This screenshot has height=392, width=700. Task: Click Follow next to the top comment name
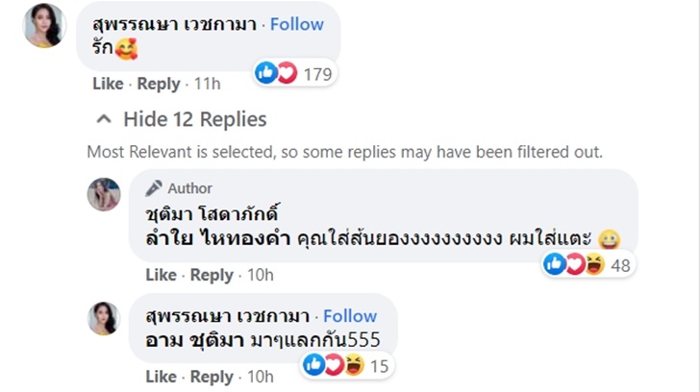pos(296,24)
